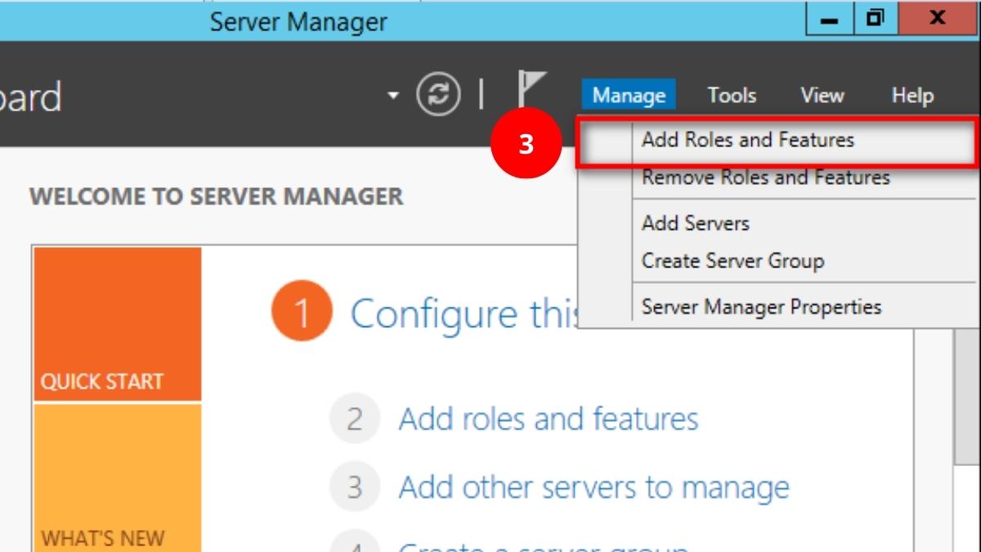Viewport: 981px width, 552px height.
Task: Select the WHAT'S NEW tile
Action: point(117,478)
